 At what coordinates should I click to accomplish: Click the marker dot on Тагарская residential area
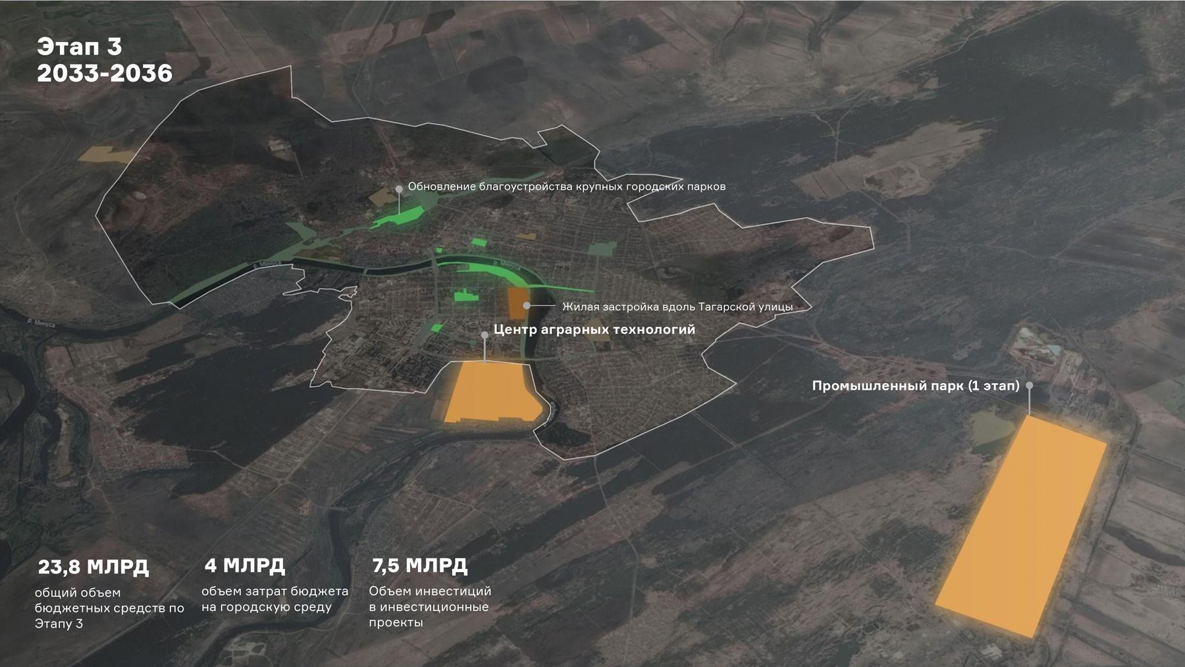(x=527, y=306)
